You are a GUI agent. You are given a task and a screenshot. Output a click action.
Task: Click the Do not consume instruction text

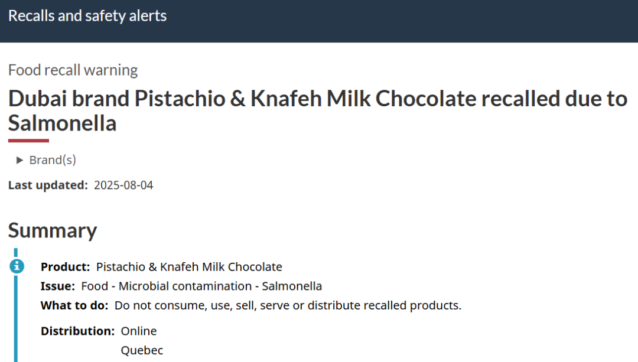pos(288,305)
